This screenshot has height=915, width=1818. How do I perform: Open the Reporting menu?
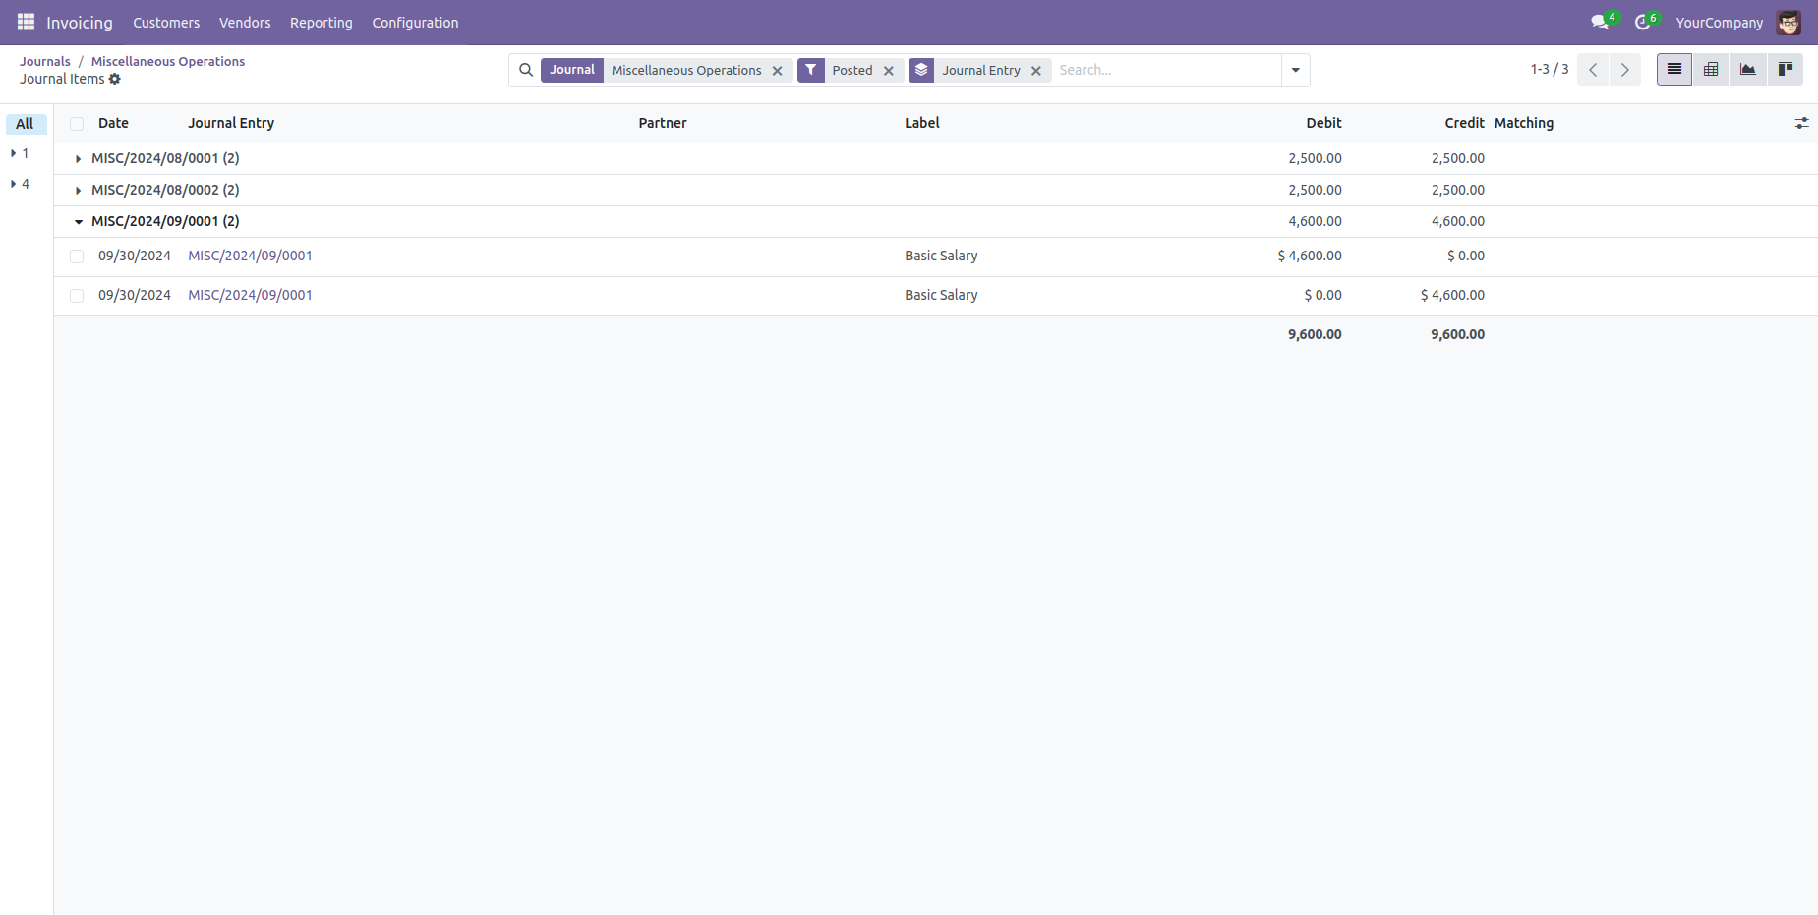pyautogui.click(x=321, y=23)
